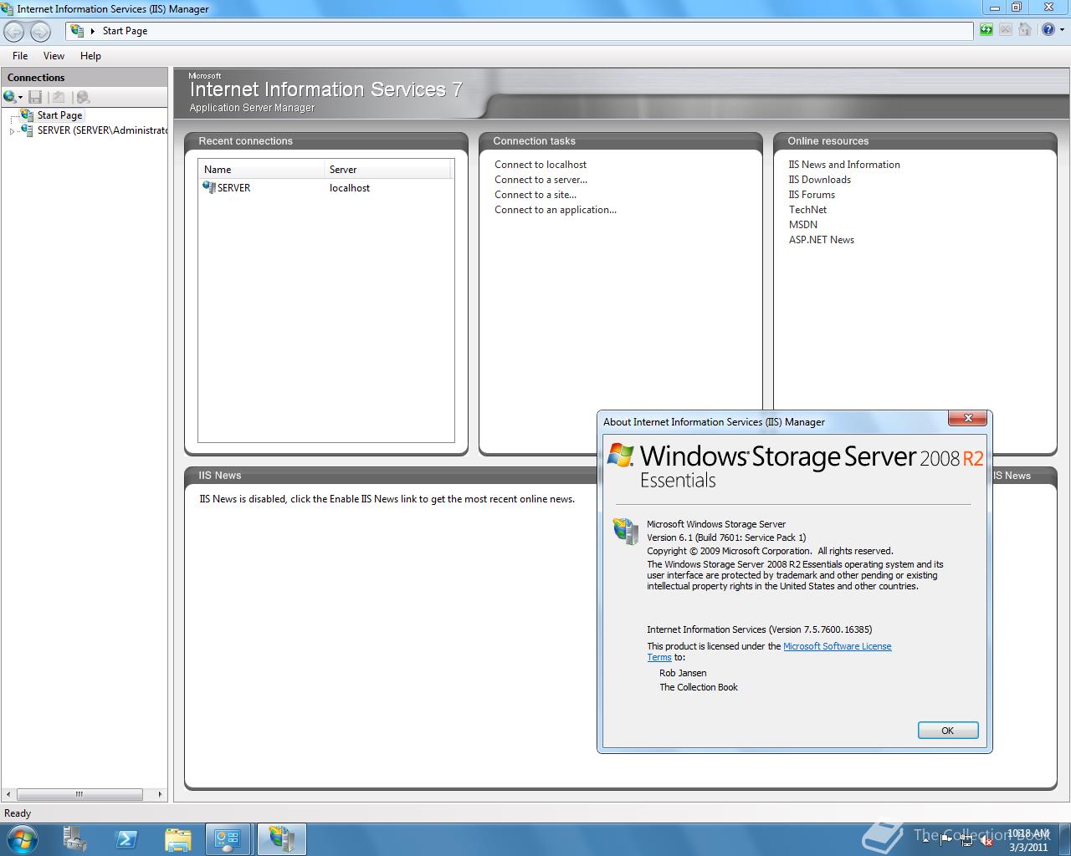The width and height of the screenshot is (1071, 856).
Task: Open IIS News and Information link
Action: pos(844,165)
